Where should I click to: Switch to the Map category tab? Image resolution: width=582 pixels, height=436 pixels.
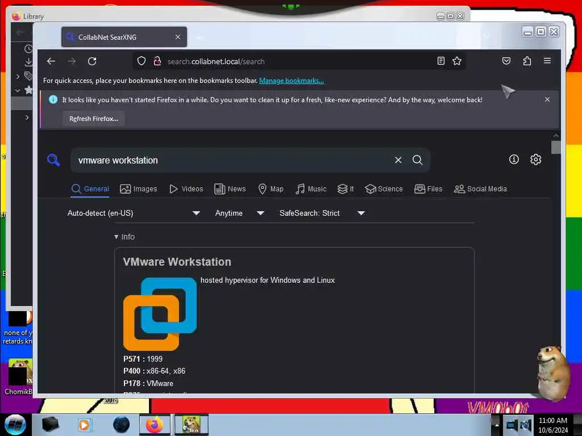(271, 188)
